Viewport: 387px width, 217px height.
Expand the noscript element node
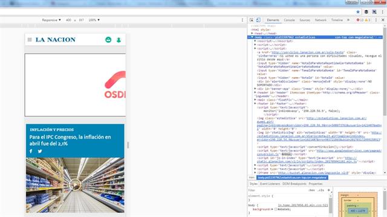click(x=255, y=41)
